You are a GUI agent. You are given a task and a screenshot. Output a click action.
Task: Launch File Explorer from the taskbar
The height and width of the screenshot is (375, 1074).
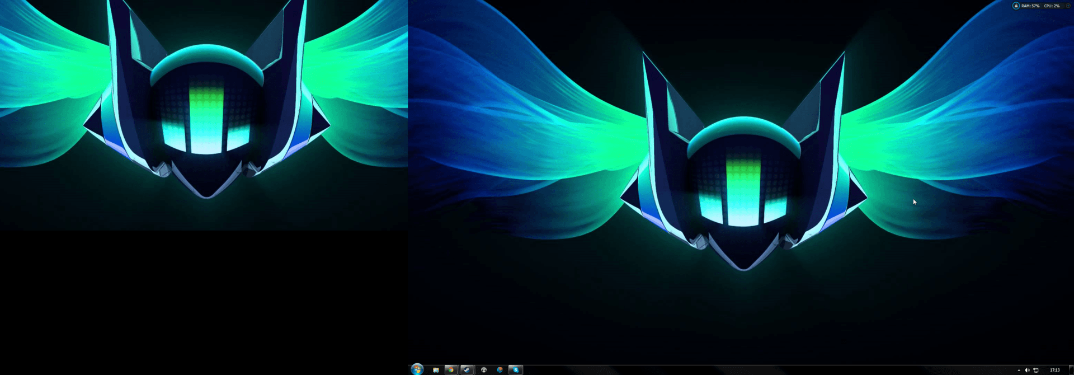pos(436,370)
